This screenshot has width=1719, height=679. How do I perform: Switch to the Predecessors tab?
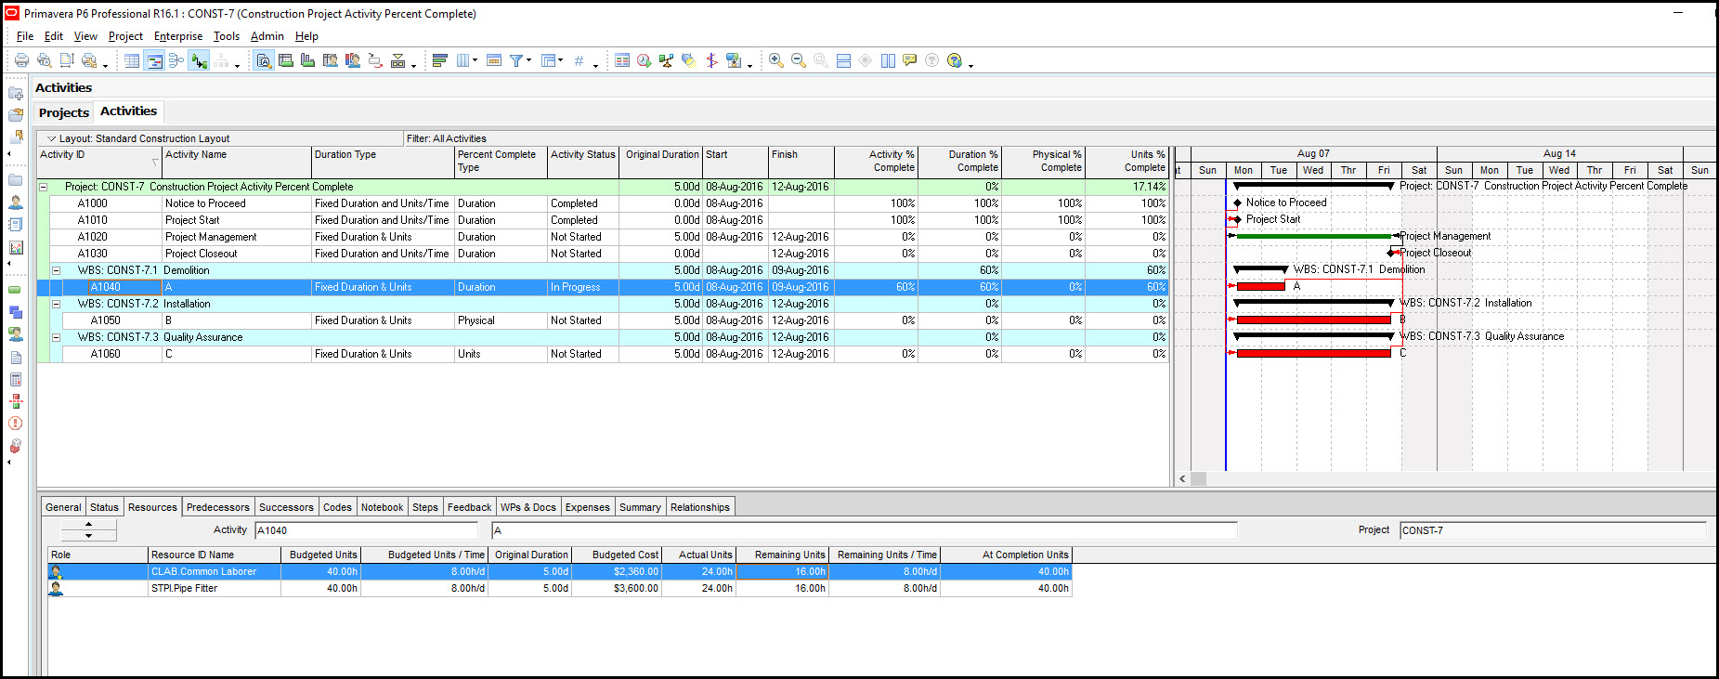(218, 507)
